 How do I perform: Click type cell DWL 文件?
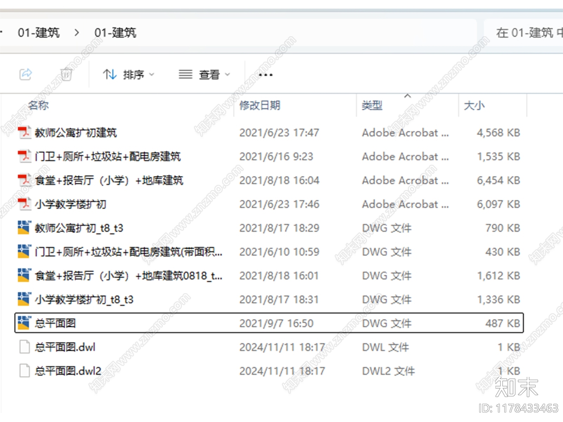[386, 347]
